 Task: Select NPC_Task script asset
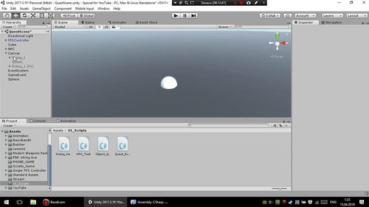[x=83, y=146]
